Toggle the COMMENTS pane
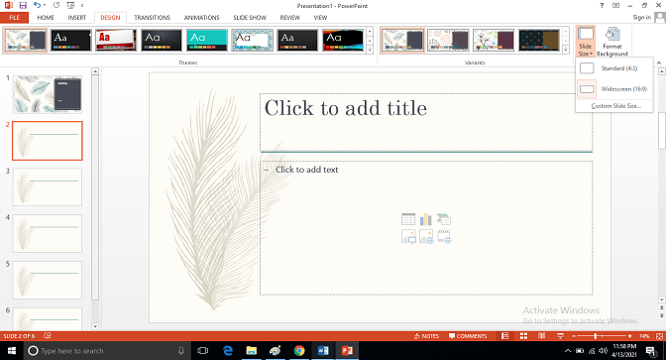This screenshot has width=666, height=360. (x=468, y=336)
